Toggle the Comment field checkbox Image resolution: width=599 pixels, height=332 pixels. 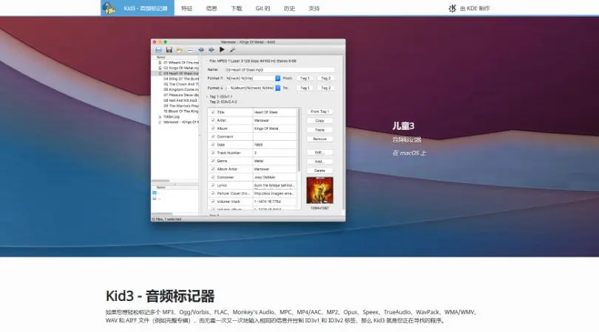213,136
